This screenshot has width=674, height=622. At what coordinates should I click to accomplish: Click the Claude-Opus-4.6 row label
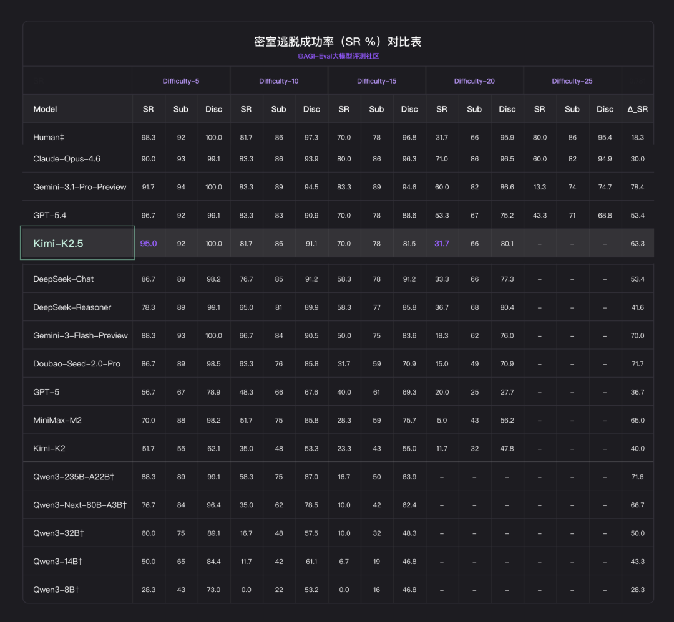coord(67,159)
